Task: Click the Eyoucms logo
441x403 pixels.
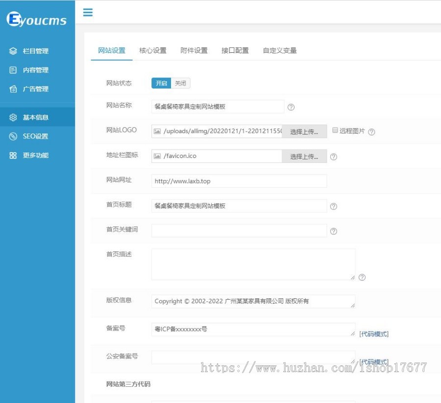Action: [x=37, y=19]
